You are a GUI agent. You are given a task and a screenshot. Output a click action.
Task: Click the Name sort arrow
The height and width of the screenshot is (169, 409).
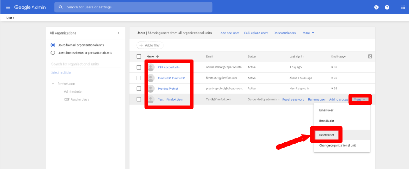(157, 56)
